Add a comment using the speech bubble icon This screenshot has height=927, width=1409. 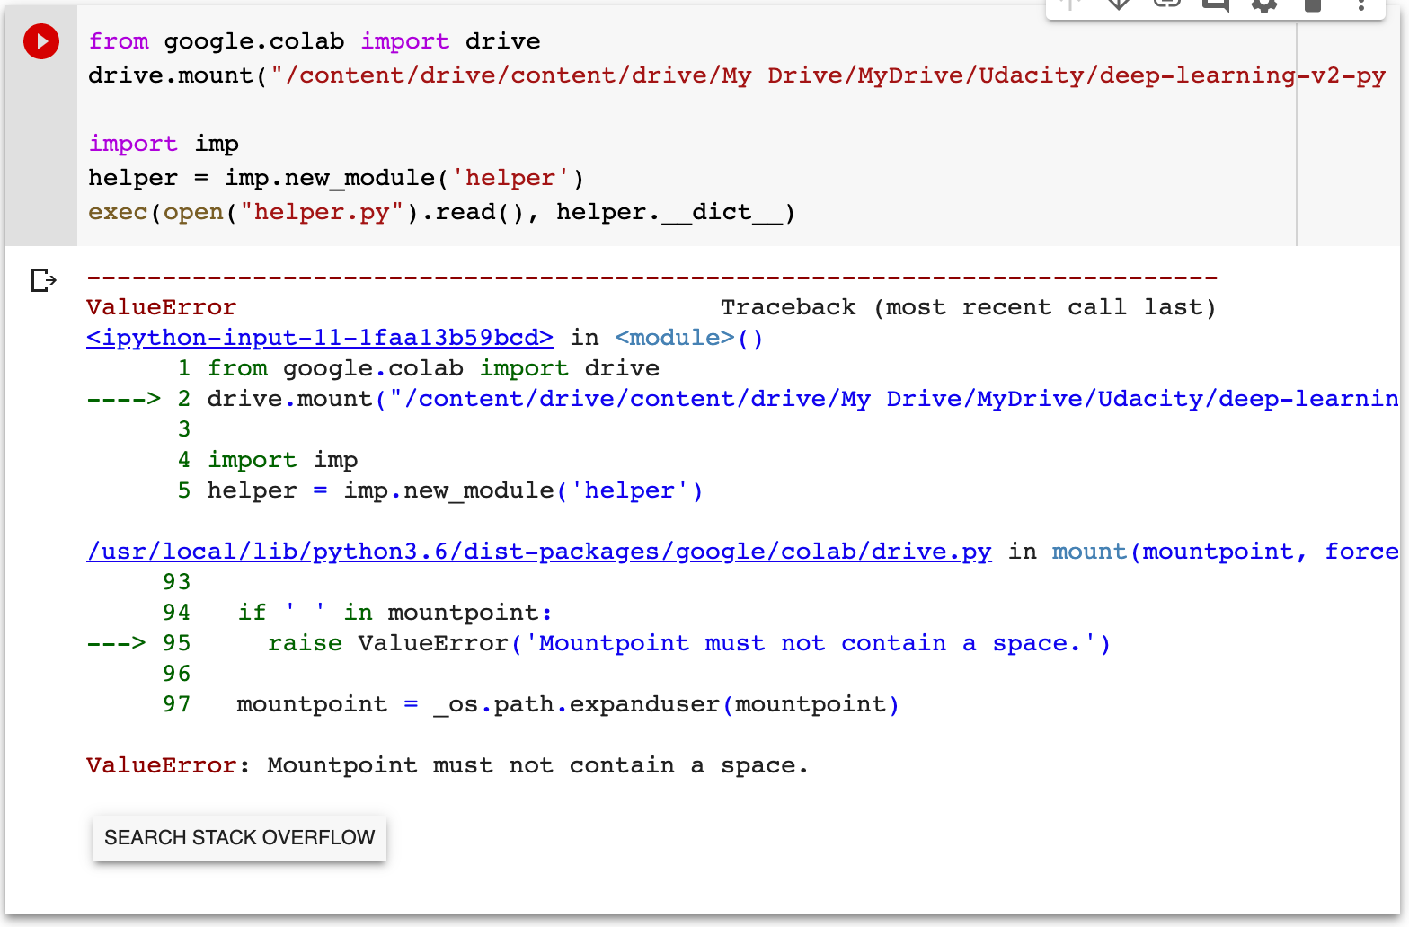click(x=1216, y=5)
